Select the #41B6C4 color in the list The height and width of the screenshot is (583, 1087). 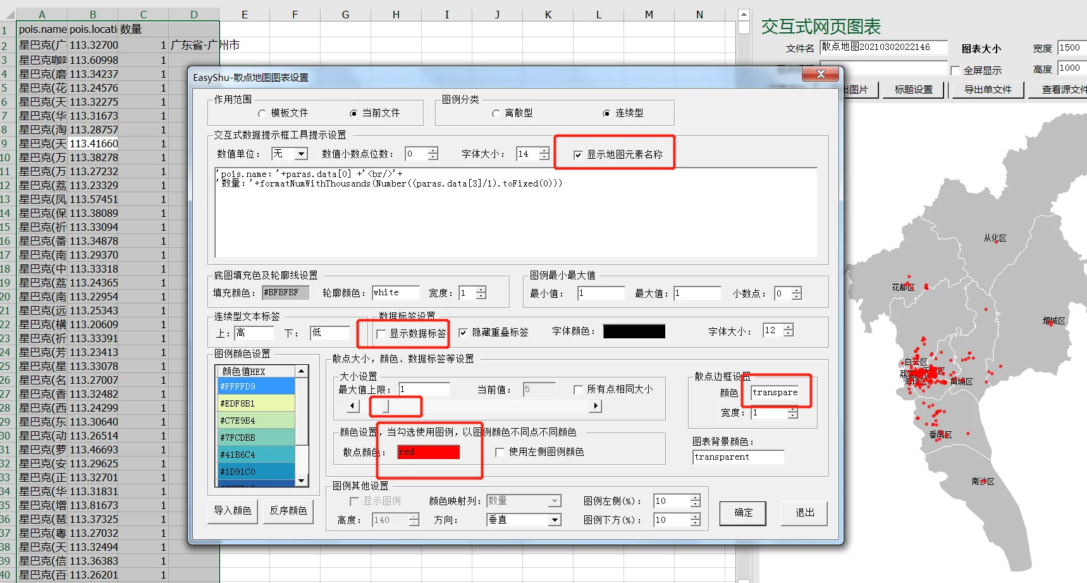(255, 455)
